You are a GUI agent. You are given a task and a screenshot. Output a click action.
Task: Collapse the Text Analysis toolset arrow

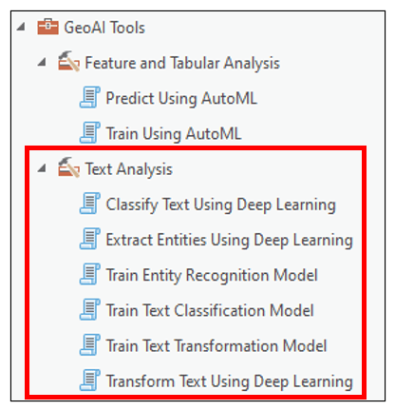click(42, 168)
